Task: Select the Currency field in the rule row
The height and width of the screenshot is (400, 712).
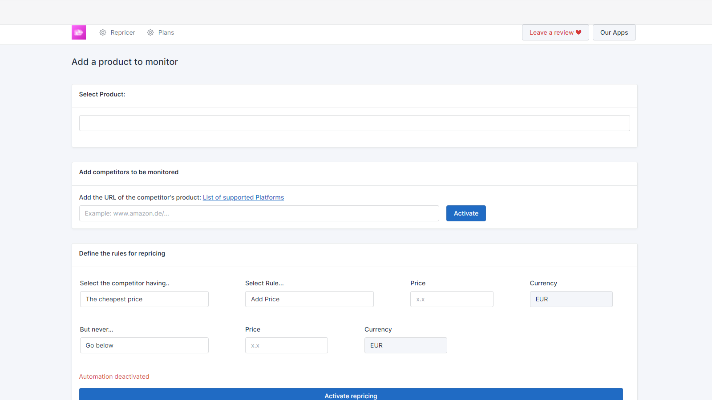Action: (x=571, y=299)
